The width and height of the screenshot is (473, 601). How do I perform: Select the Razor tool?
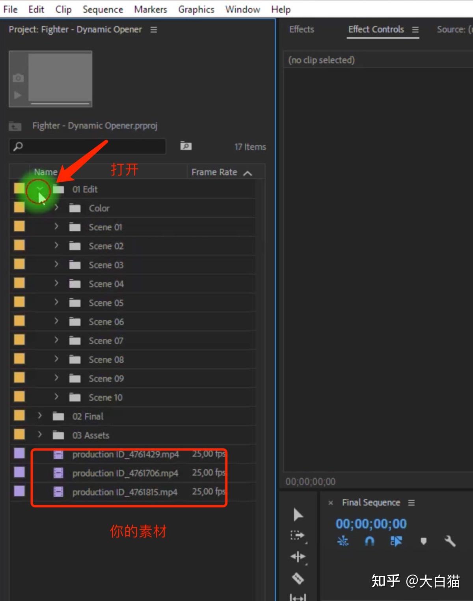[x=298, y=578]
